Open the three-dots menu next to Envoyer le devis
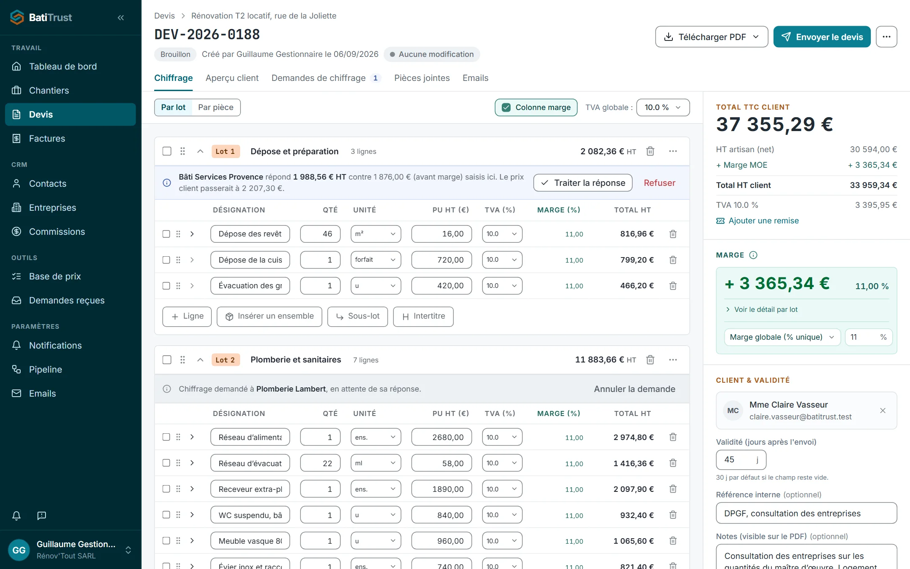This screenshot has height=569, width=910. click(886, 37)
